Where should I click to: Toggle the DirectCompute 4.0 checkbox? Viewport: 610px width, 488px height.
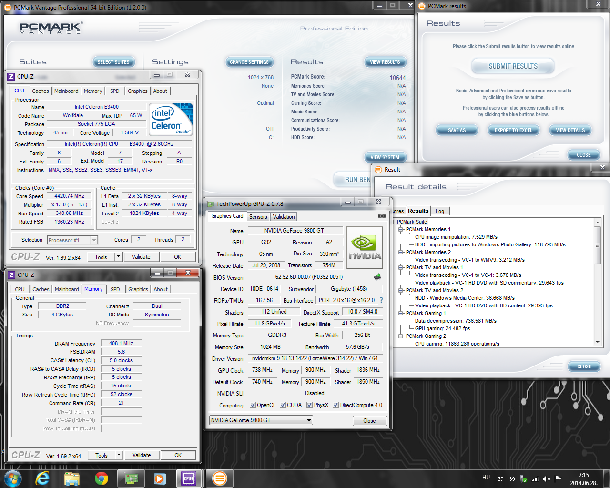[335, 405]
